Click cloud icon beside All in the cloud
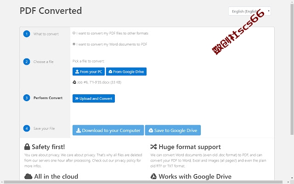The image size is (294, 184). click(x=28, y=176)
